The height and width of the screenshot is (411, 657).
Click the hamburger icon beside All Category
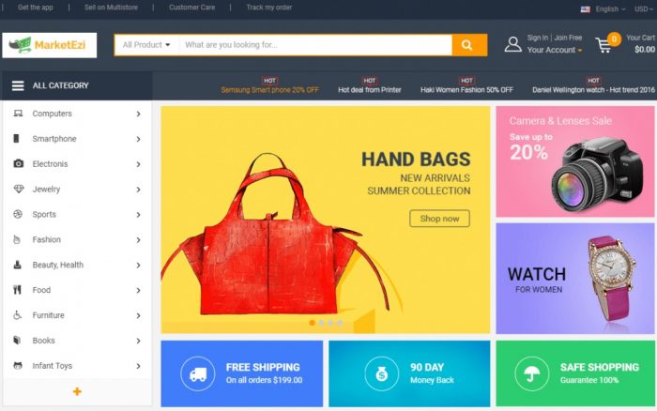click(x=18, y=85)
